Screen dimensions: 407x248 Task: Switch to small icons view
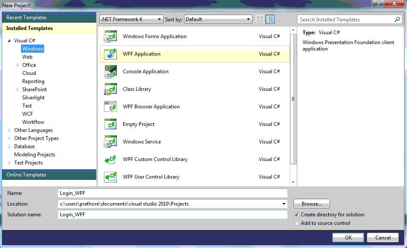(259, 19)
